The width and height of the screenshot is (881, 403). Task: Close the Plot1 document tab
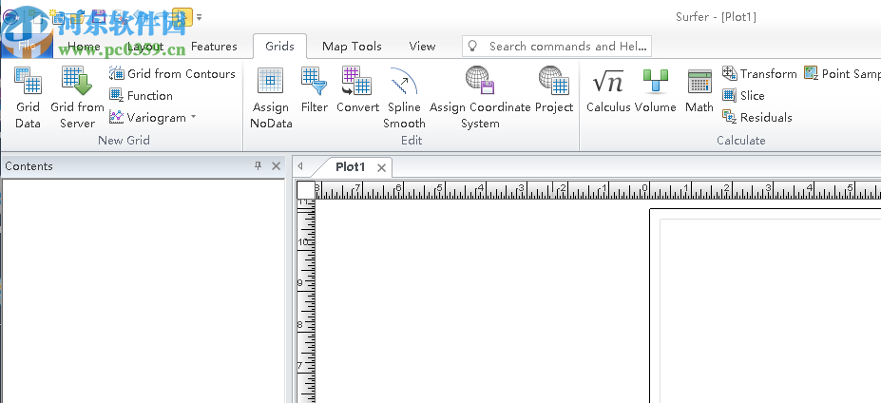point(381,167)
